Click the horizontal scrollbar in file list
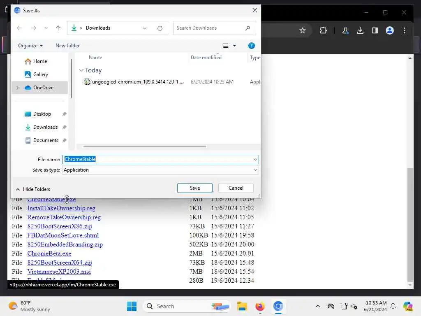The height and width of the screenshot is (316, 421). [x=144, y=147]
